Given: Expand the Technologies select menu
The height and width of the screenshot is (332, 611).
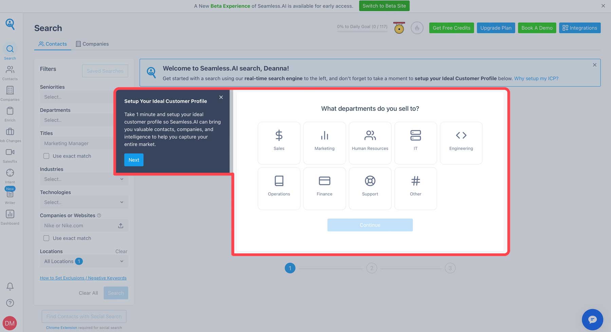Looking at the screenshot, I should tap(84, 202).
